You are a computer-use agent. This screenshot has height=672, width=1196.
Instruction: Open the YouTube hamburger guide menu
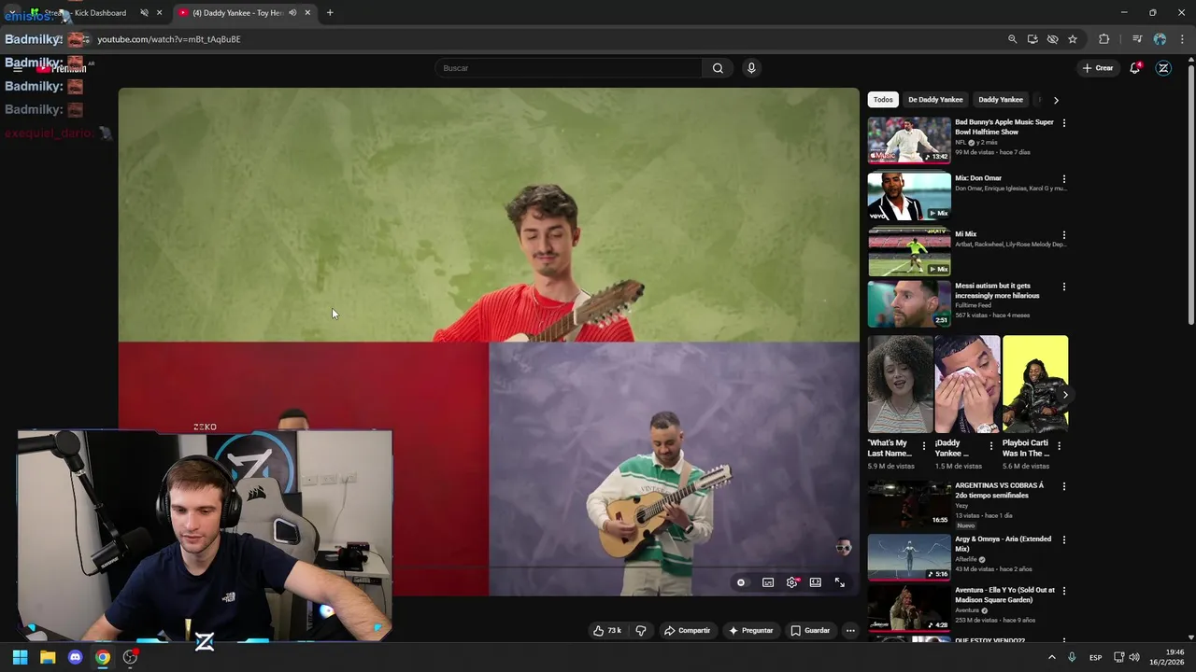[18, 68]
